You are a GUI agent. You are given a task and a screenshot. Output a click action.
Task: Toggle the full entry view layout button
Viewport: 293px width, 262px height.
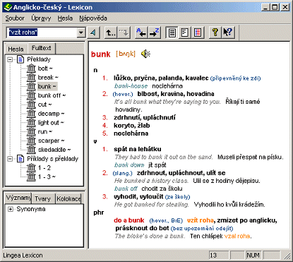pos(172,32)
